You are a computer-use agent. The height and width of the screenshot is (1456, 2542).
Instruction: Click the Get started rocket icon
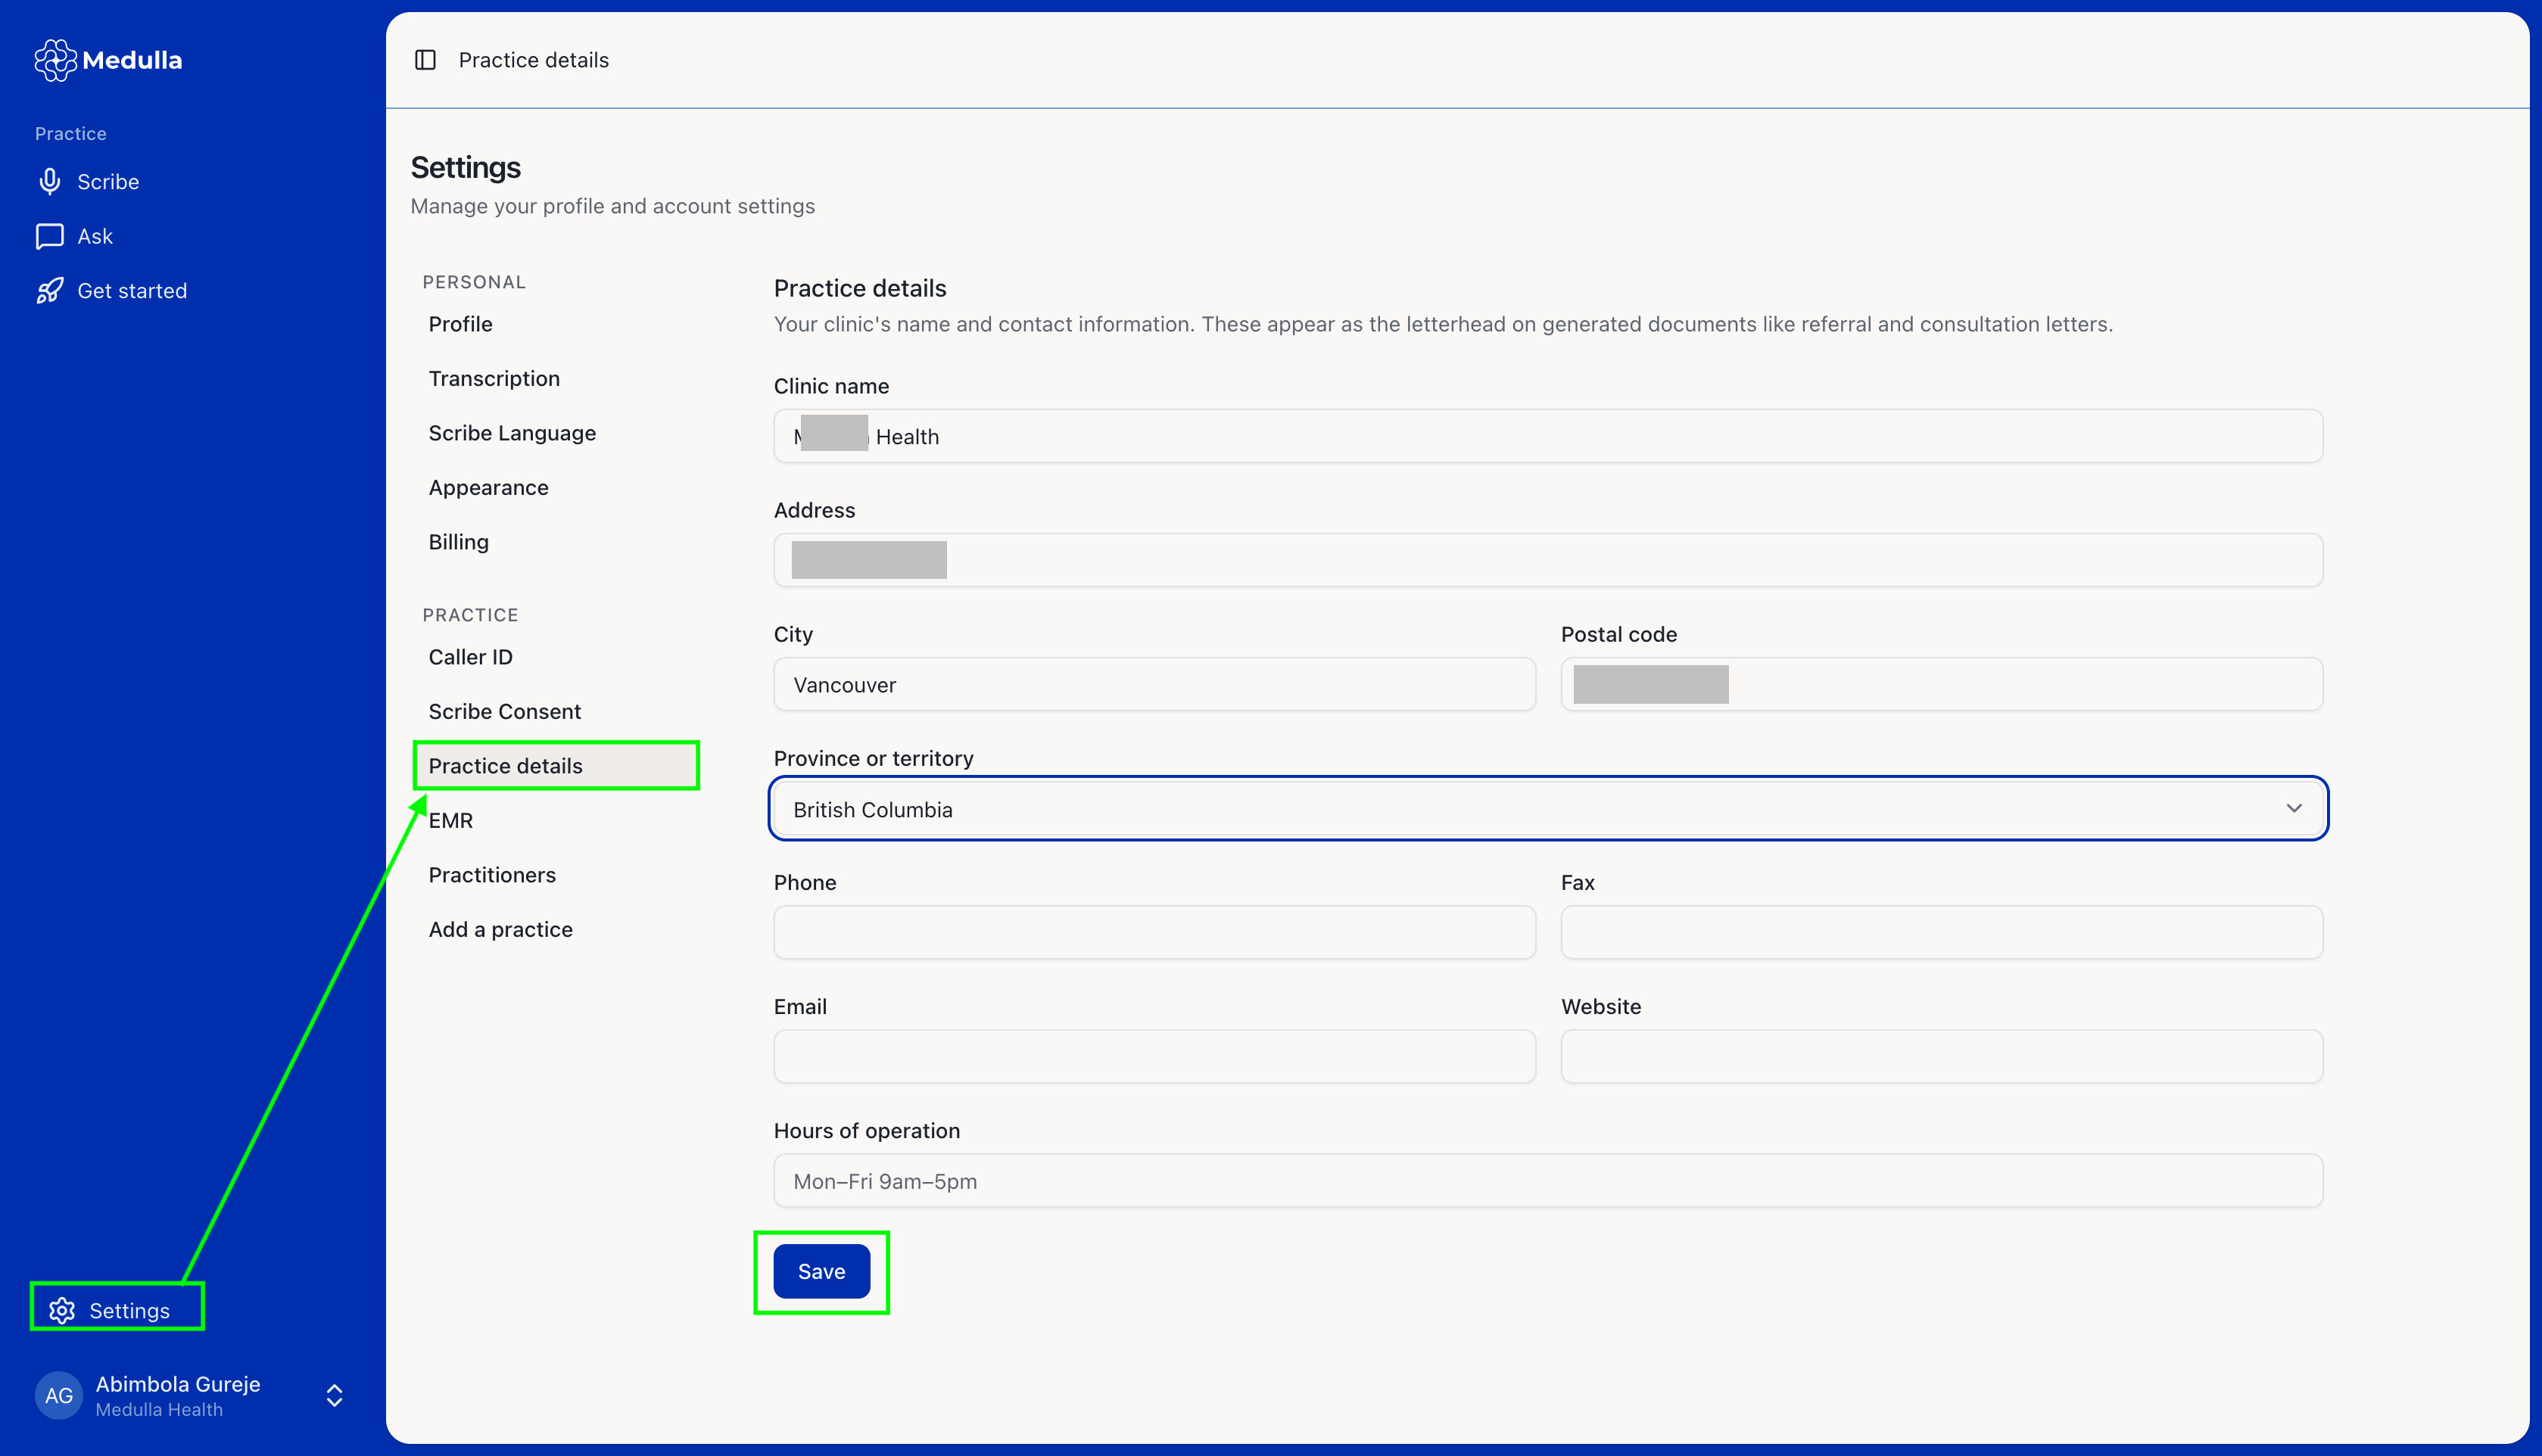coord(50,291)
